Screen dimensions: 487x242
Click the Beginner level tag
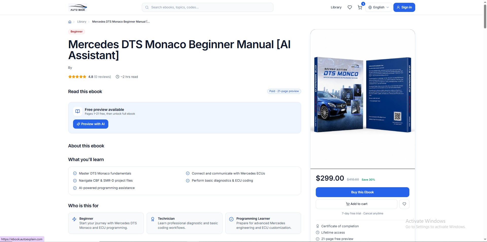(x=77, y=32)
